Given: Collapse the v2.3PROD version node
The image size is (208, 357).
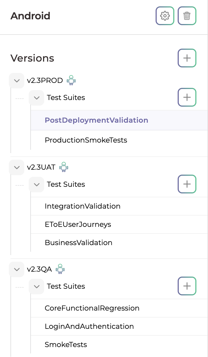Looking at the screenshot, I should pos(17,81).
